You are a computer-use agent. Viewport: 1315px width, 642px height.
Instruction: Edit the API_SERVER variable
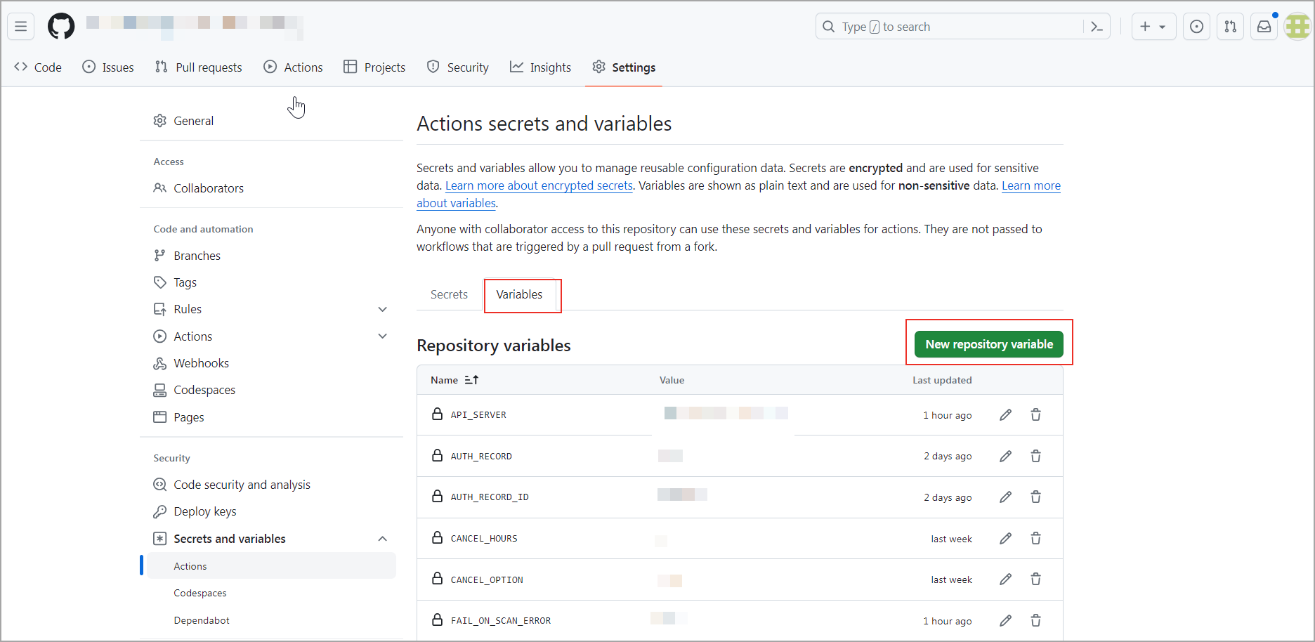coord(1006,415)
